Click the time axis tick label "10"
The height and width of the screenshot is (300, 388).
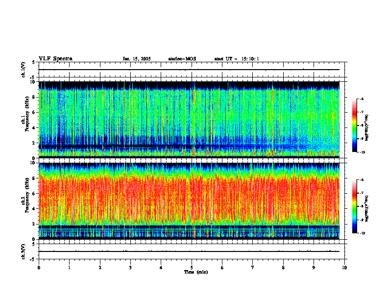(344, 268)
